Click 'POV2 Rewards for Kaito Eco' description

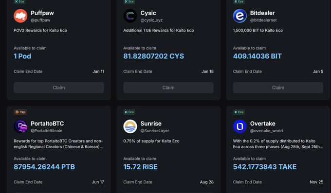40,30
